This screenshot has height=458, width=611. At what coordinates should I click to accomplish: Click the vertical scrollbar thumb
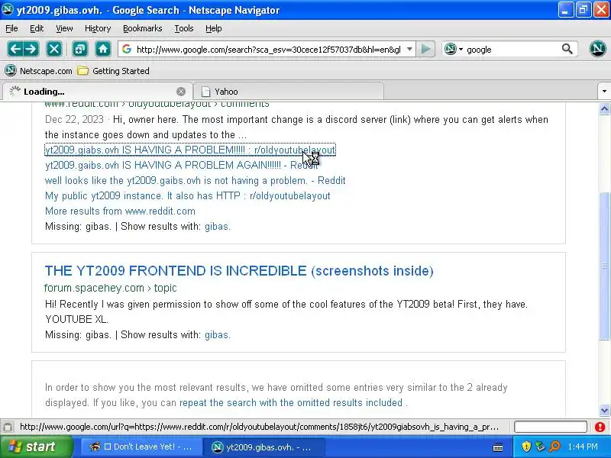click(x=604, y=265)
